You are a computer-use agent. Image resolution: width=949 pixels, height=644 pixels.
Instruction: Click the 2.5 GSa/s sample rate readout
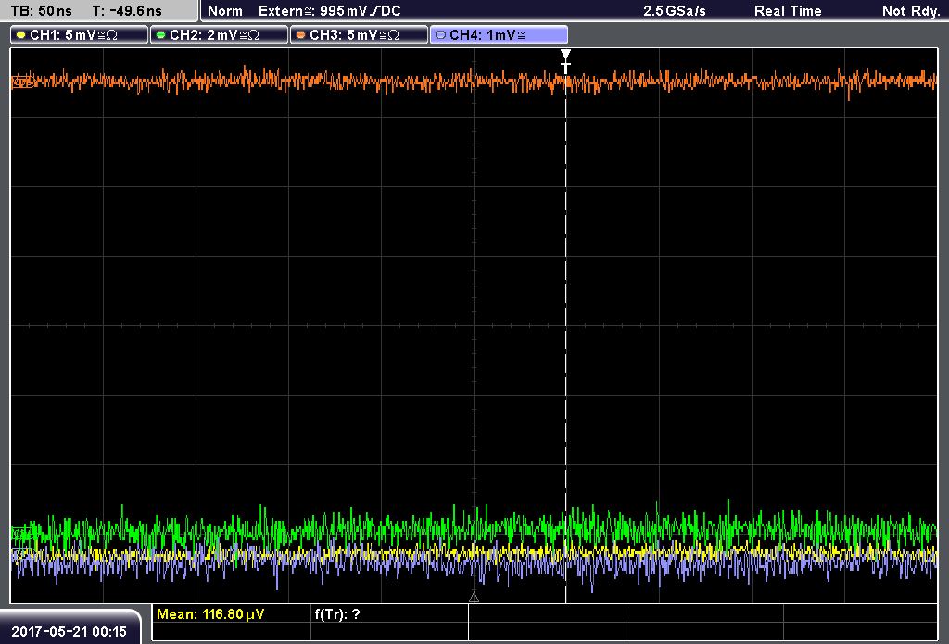point(675,11)
